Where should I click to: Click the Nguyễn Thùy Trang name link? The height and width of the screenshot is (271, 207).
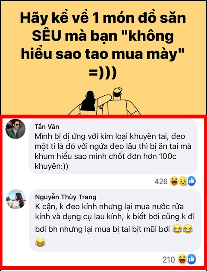66,197
